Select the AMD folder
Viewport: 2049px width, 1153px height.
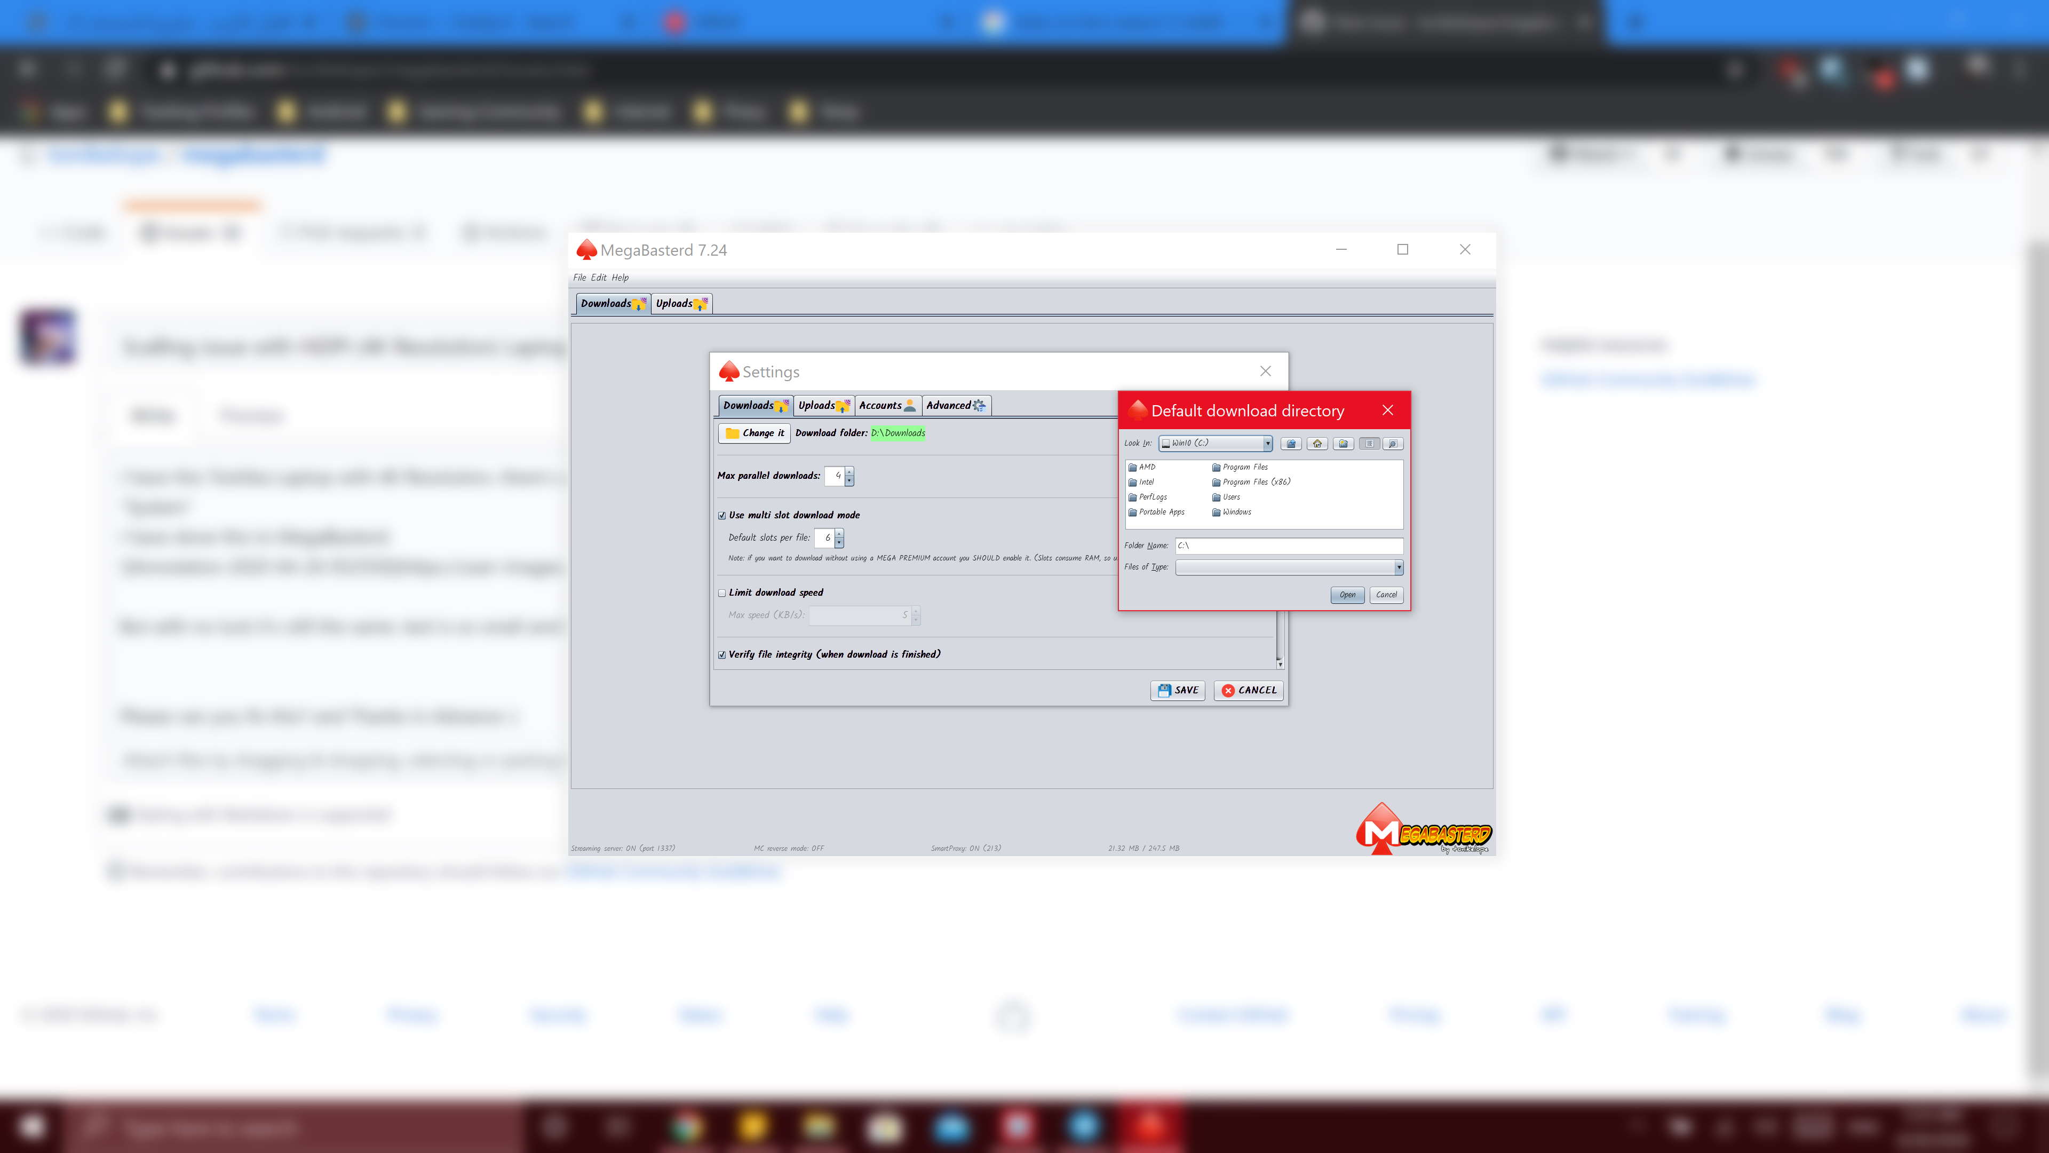click(x=1142, y=467)
